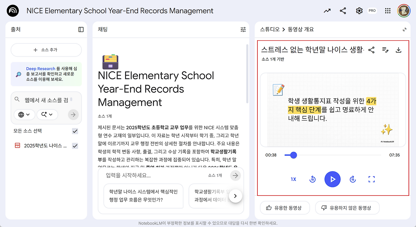Image resolution: width=416 pixels, height=227 pixels.
Task: Click the header share icon
Action: 343,11
